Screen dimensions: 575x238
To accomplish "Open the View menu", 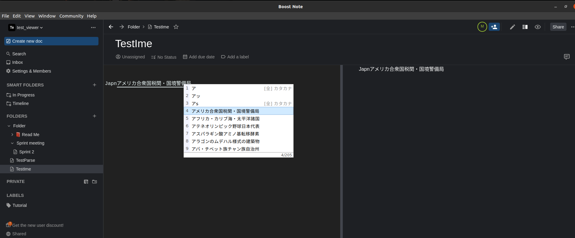I will tap(29, 16).
